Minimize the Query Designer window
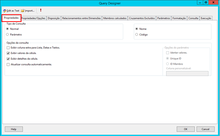This screenshot has height=136, width=220. [x=200, y=3]
